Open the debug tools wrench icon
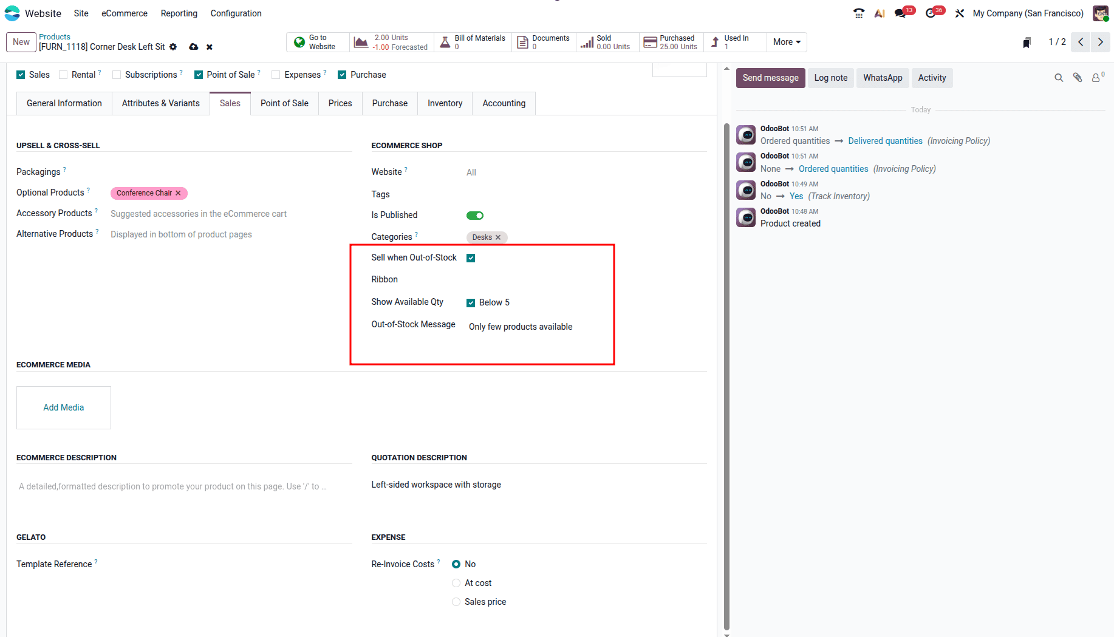Screen dimensions: 1114x637 tap(960, 13)
